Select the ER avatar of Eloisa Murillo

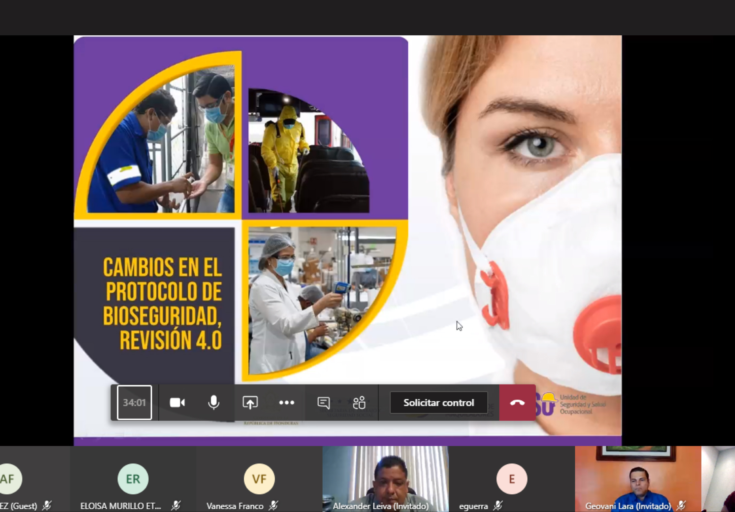pyautogui.click(x=133, y=479)
